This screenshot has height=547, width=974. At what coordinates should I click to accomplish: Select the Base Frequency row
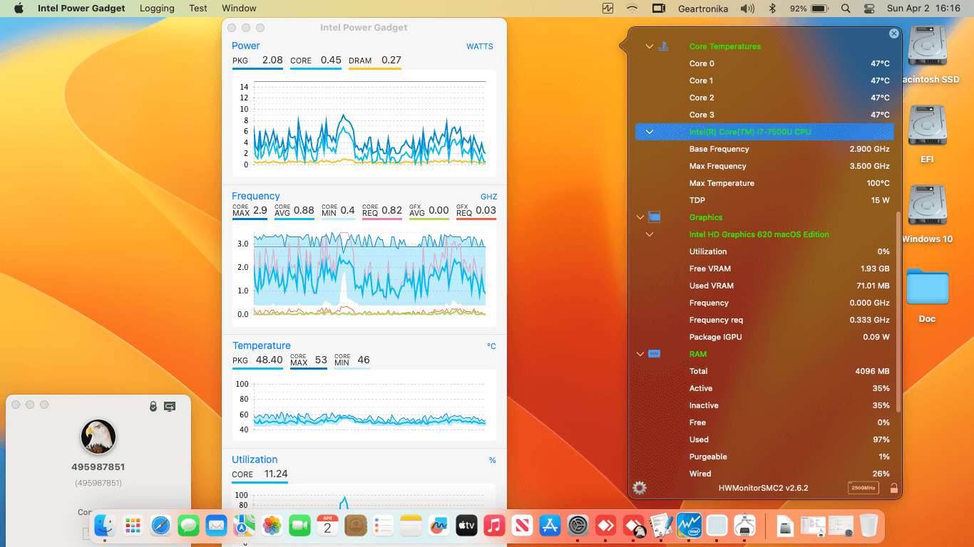click(764, 149)
